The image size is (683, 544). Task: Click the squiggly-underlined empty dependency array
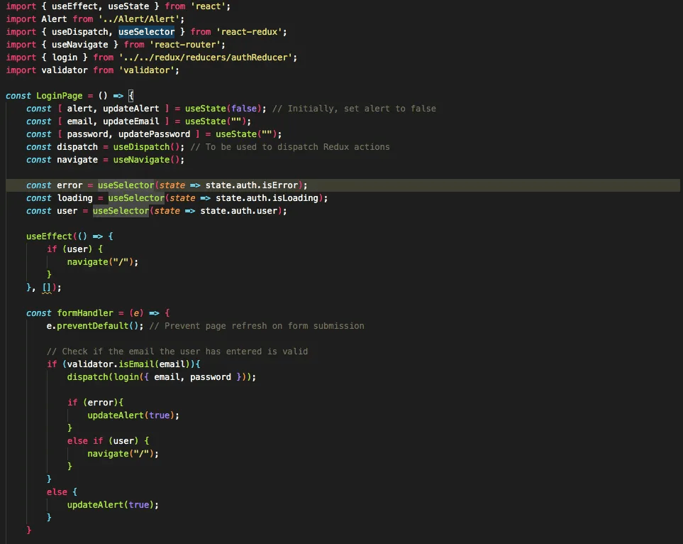click(x=47, y=287)
